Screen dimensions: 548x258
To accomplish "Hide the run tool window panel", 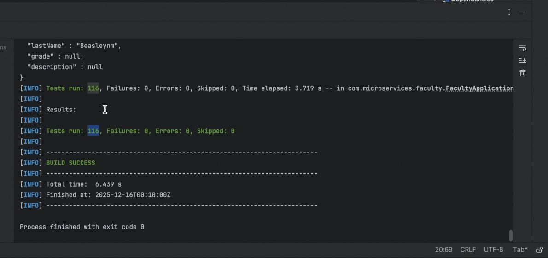I will [522, 12].
